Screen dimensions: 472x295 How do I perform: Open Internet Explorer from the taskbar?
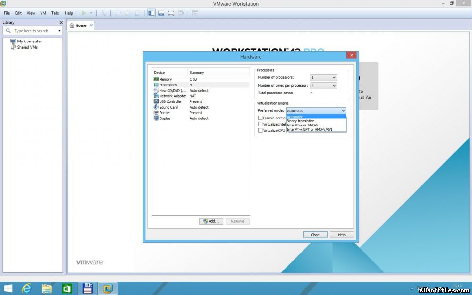tap(27, 288)
